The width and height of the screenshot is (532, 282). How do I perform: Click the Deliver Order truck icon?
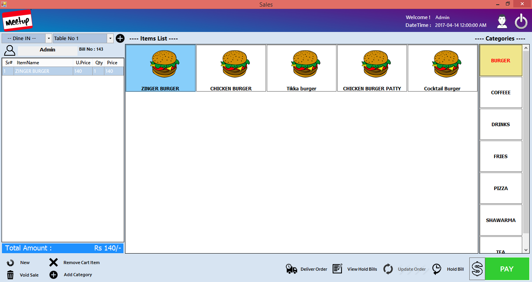pyautogui.click(x=291, y=269)
